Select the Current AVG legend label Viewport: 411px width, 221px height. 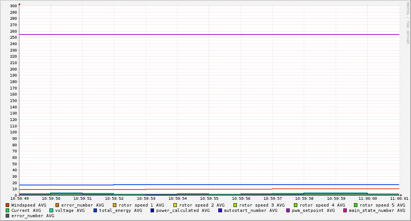click(26, 210)
